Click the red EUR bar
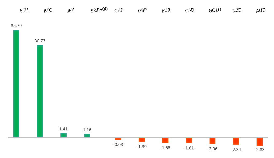The image size is (274, 158). coord(165,140)
